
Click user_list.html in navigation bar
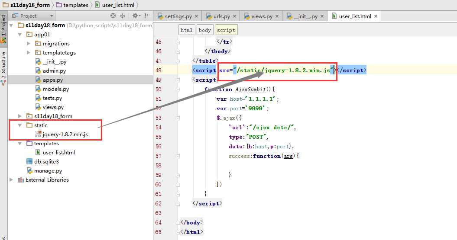[x=115, y=5]
